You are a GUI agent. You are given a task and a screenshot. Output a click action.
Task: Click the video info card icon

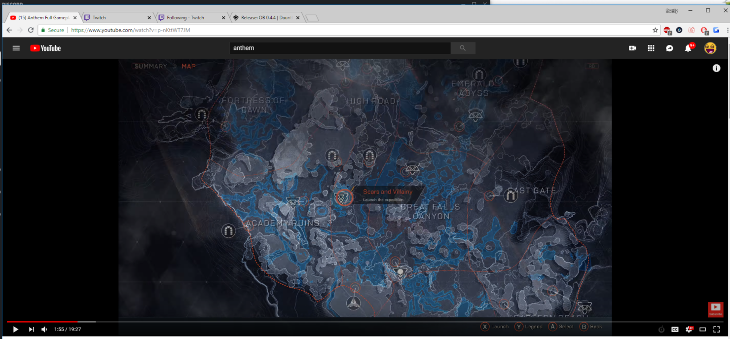pyautogui.click(x=716, y=68)
